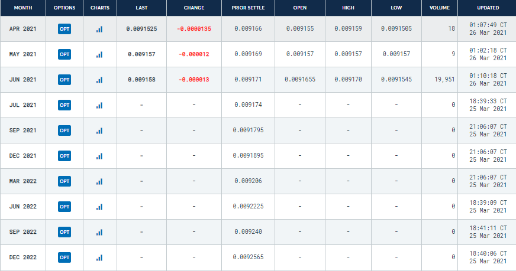
Task: Click the OPTIONS column header
Action: (x=64, y=8)
